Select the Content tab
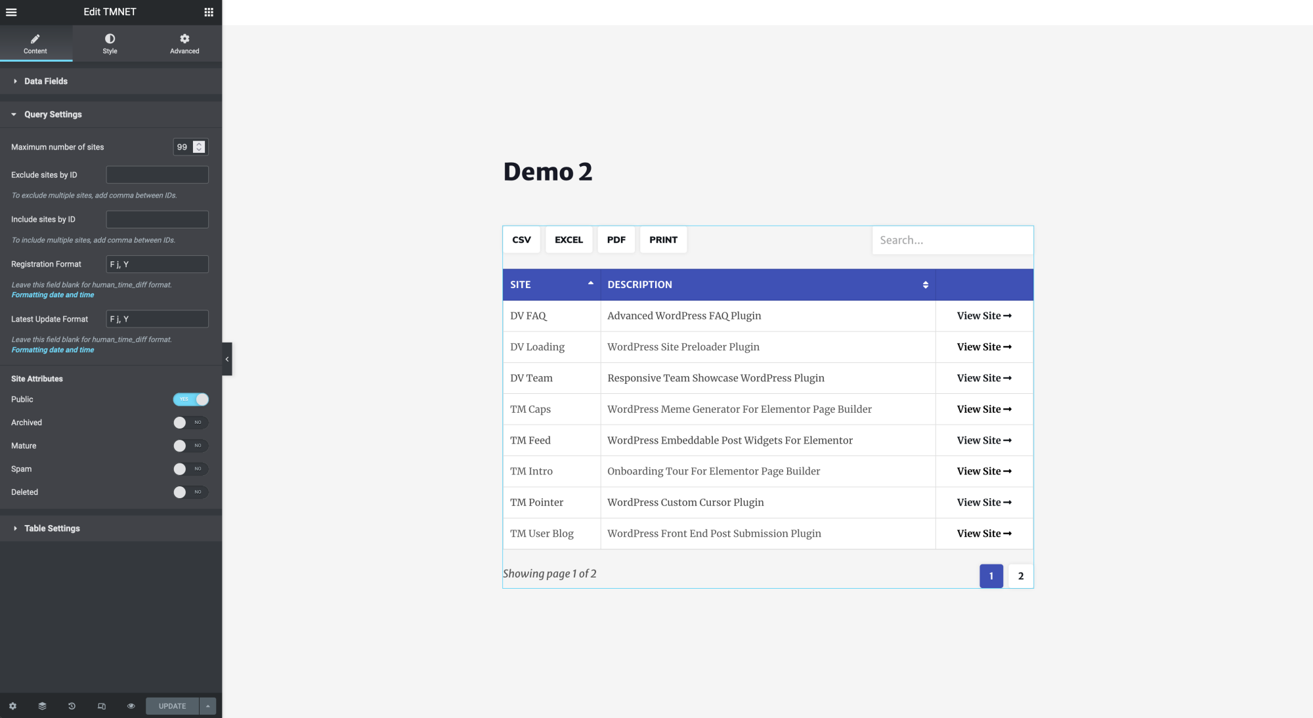 point(36,43)
